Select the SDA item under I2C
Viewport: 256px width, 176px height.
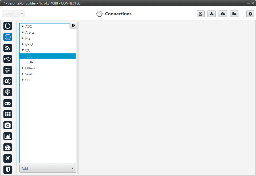click(x=48, y=62)
